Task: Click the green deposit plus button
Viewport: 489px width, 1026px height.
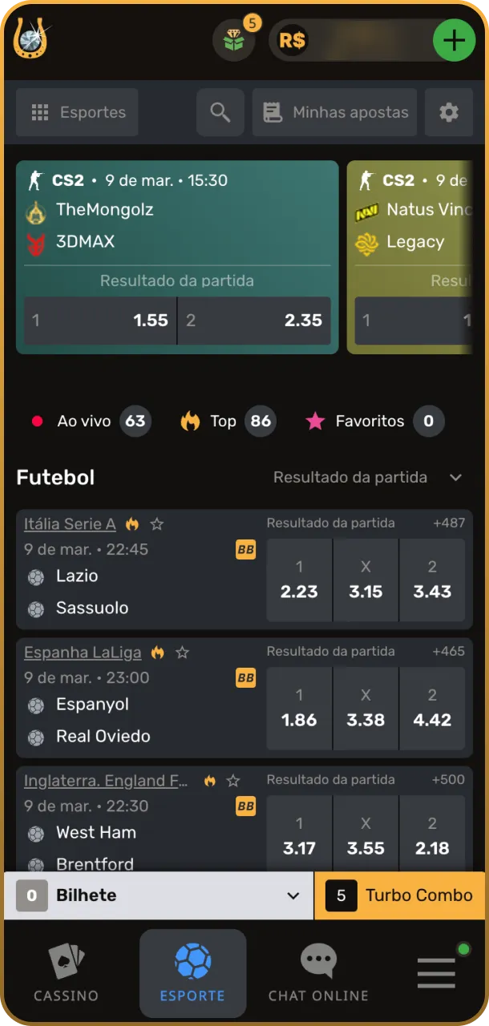Action: [x=455, y=39]
